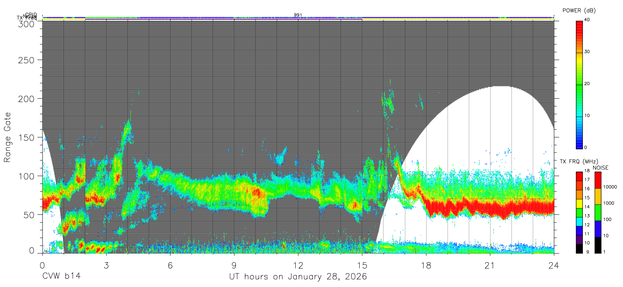Click the 'CPID' label above the plot
Screen dimensions: 623x287
pos(31,15)
